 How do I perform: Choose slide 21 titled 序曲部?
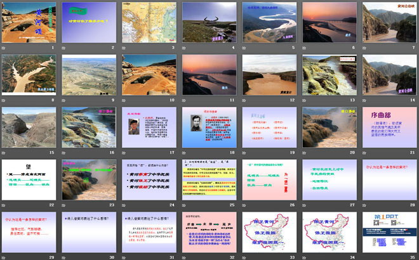click(389, 126)
